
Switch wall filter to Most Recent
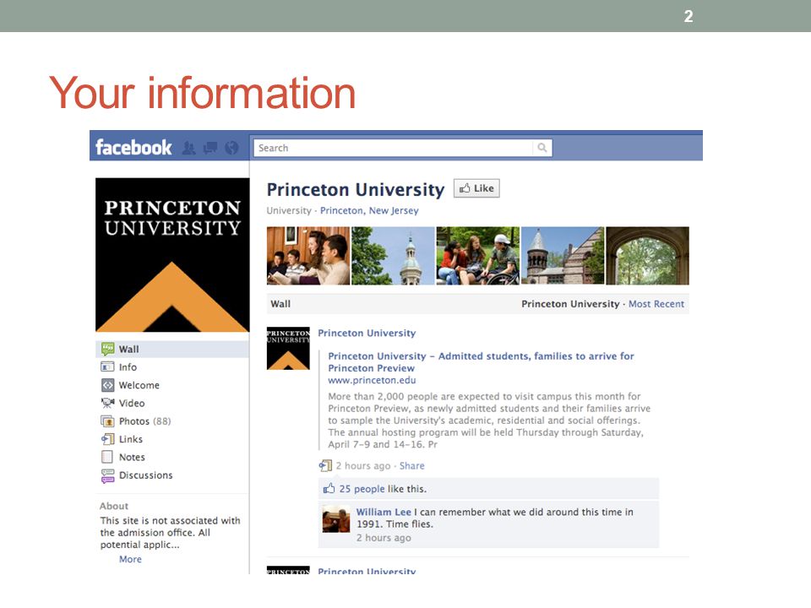pyautogui.click(x=656, y=304)
